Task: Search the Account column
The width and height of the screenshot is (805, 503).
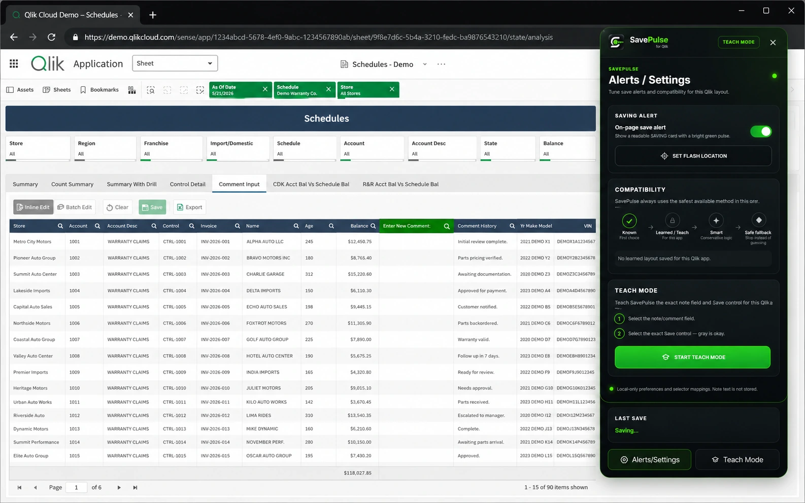Action: (x=97, y=226)
